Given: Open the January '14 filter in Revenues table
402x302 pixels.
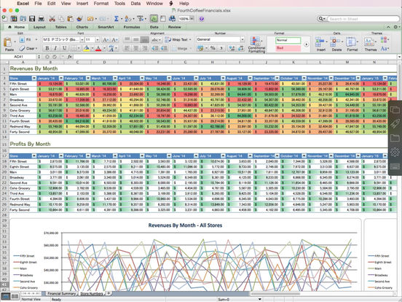Looking at the screenshot, I should click(61, 78).
